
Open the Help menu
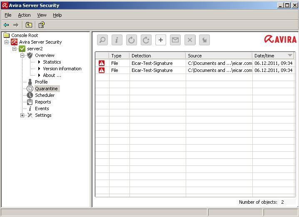click(57, 15)
